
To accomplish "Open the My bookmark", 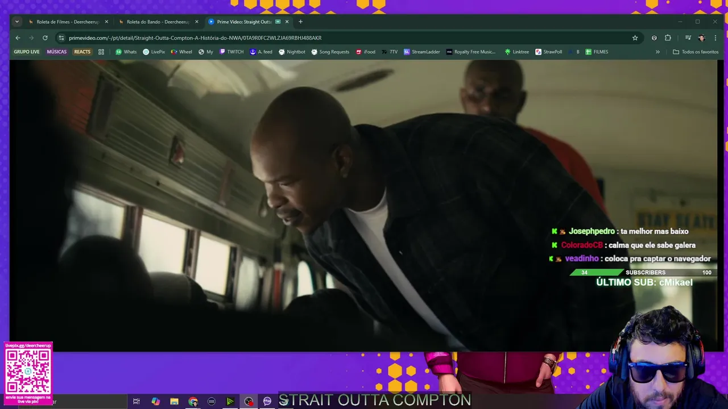I will [x=205, y=52].
